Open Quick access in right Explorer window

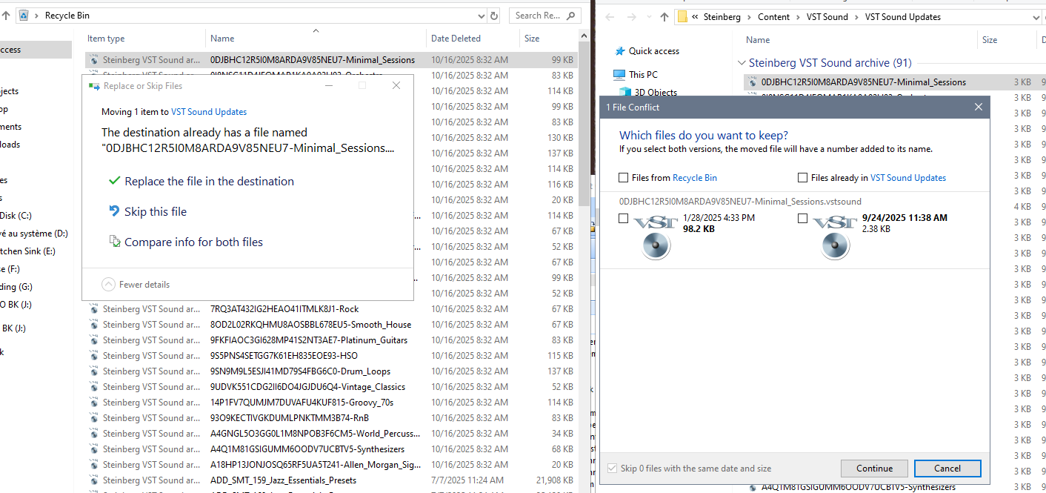[x=653, y=51]
